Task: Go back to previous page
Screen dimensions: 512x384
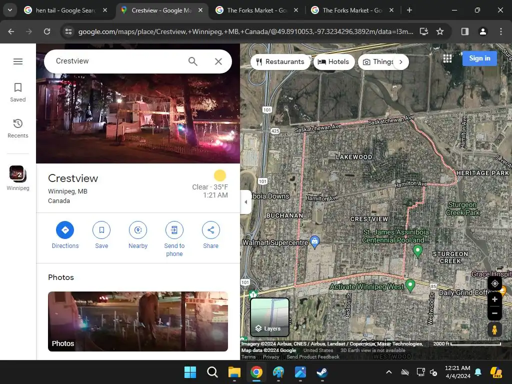Action: click(x=11, y=31)
